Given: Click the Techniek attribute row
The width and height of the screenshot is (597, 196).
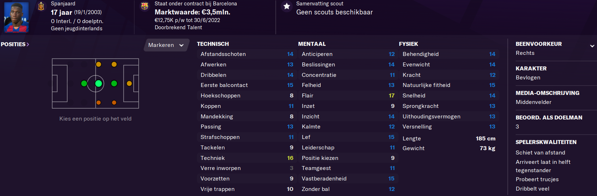Looking at the screenshot, I should tap(246, 158).
